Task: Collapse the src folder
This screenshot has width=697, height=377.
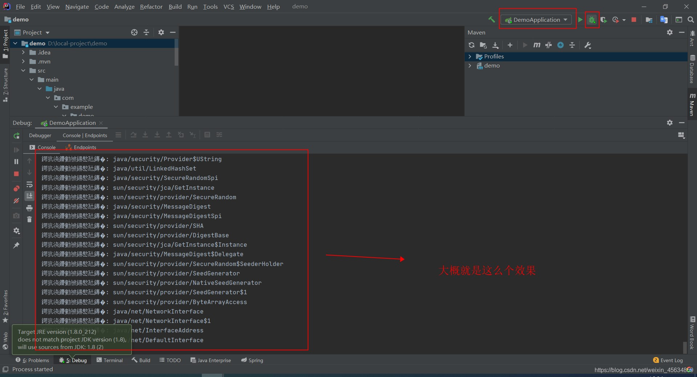Action: (x=23, y=70)
